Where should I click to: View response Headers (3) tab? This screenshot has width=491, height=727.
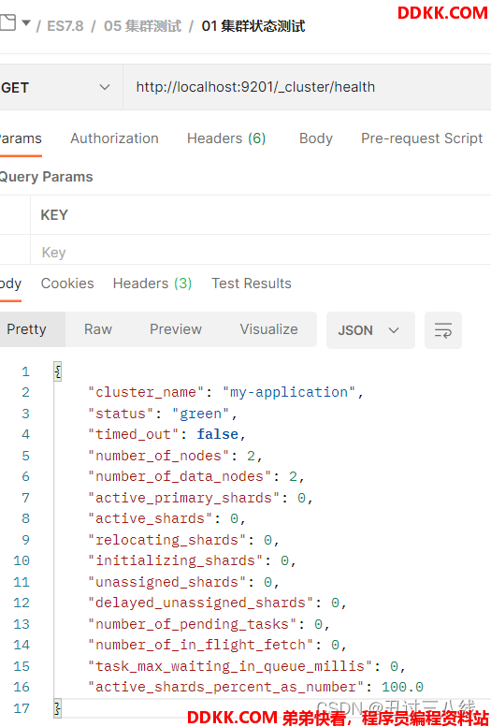pos(152,284)
